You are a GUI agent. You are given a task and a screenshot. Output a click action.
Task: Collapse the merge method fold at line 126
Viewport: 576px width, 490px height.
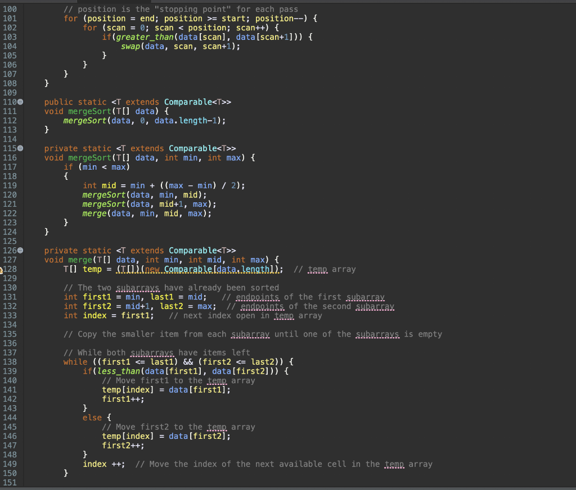pyautogui.click(x=21, y=250)
